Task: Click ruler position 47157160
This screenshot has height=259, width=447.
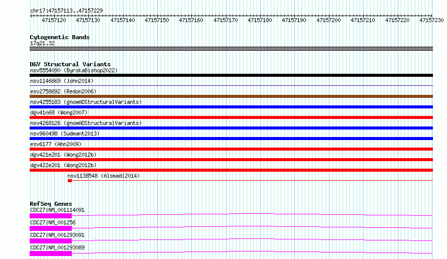Action: pos(191,20)
